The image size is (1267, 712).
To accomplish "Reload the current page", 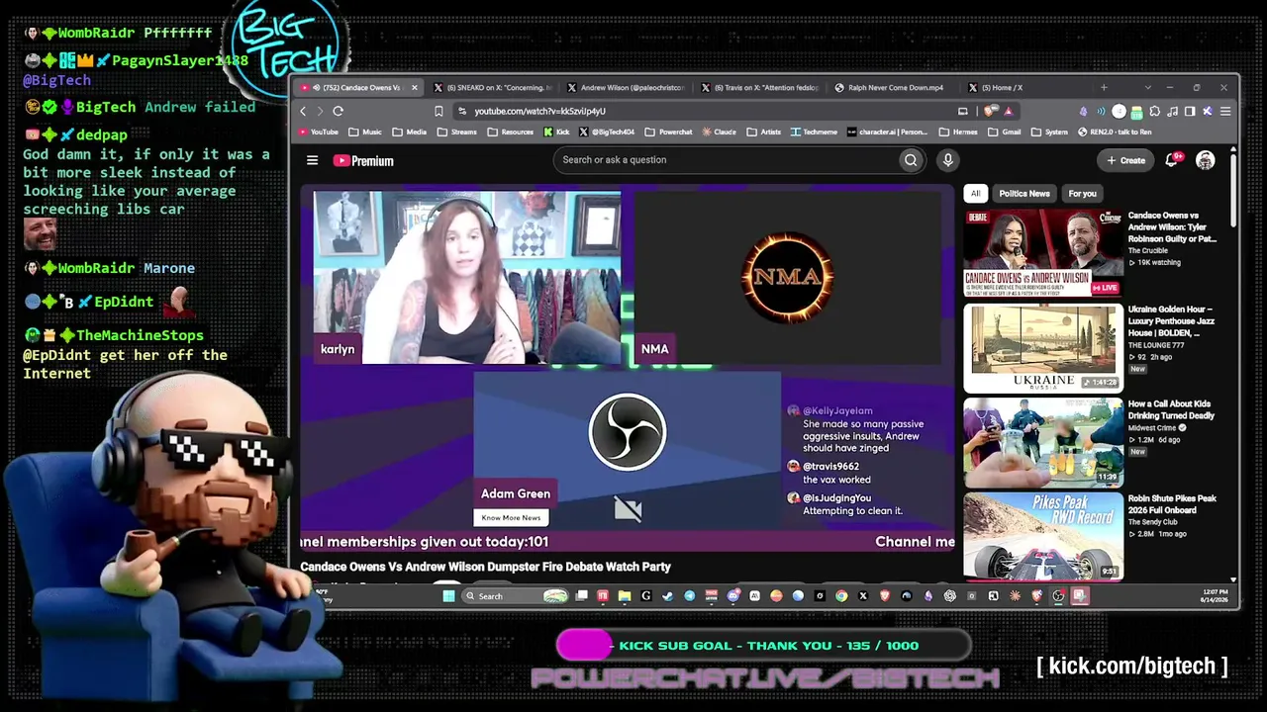I will 338,112.
